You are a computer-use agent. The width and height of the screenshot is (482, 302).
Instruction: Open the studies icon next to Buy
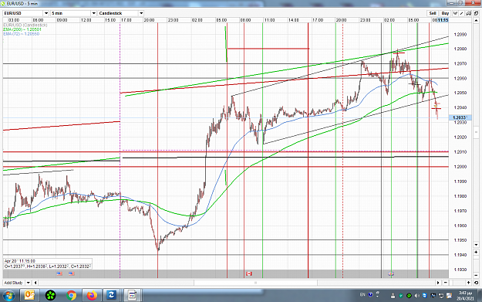pos(455,13)
